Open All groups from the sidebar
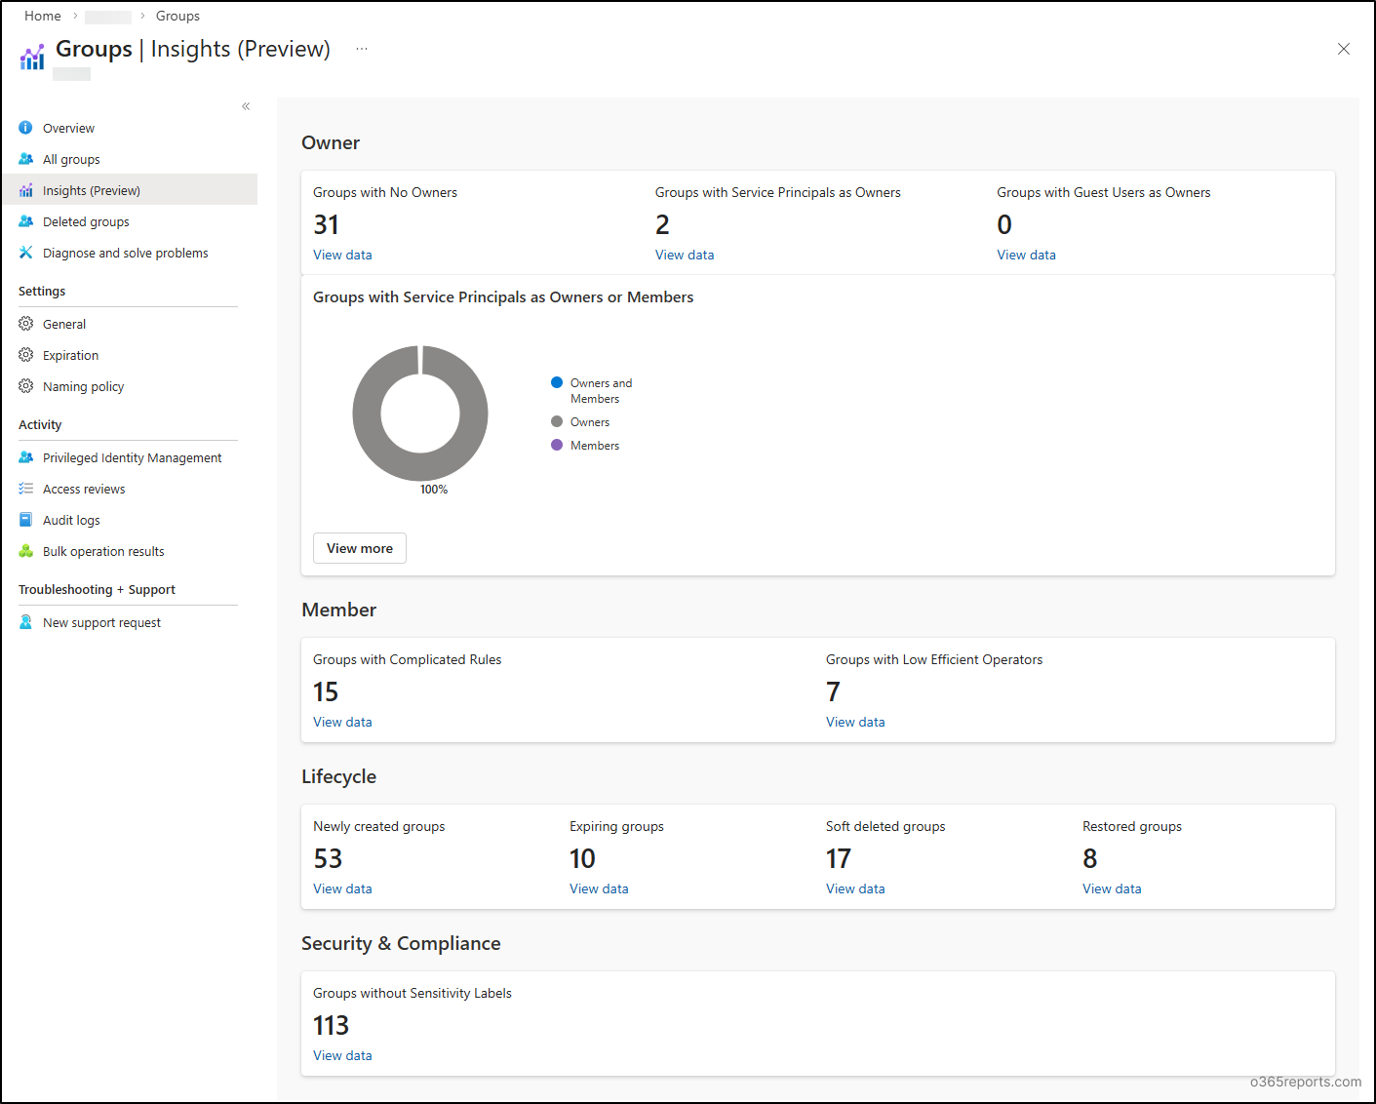Viewport: 1376px width, 1104px height. (x=25, y=158)
